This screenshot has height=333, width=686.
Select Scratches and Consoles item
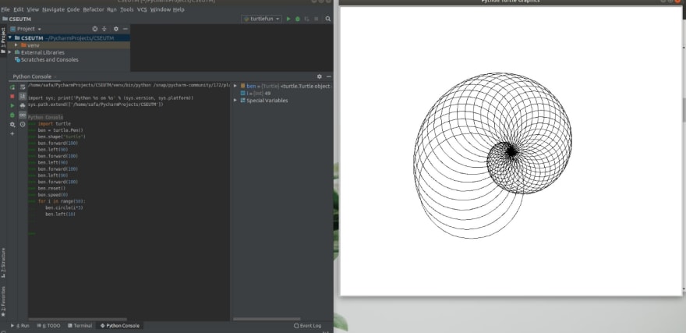(x=47, y=59)
